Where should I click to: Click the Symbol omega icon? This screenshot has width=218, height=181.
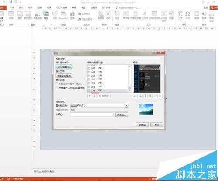pyautogui.click(x=187, y=14)
